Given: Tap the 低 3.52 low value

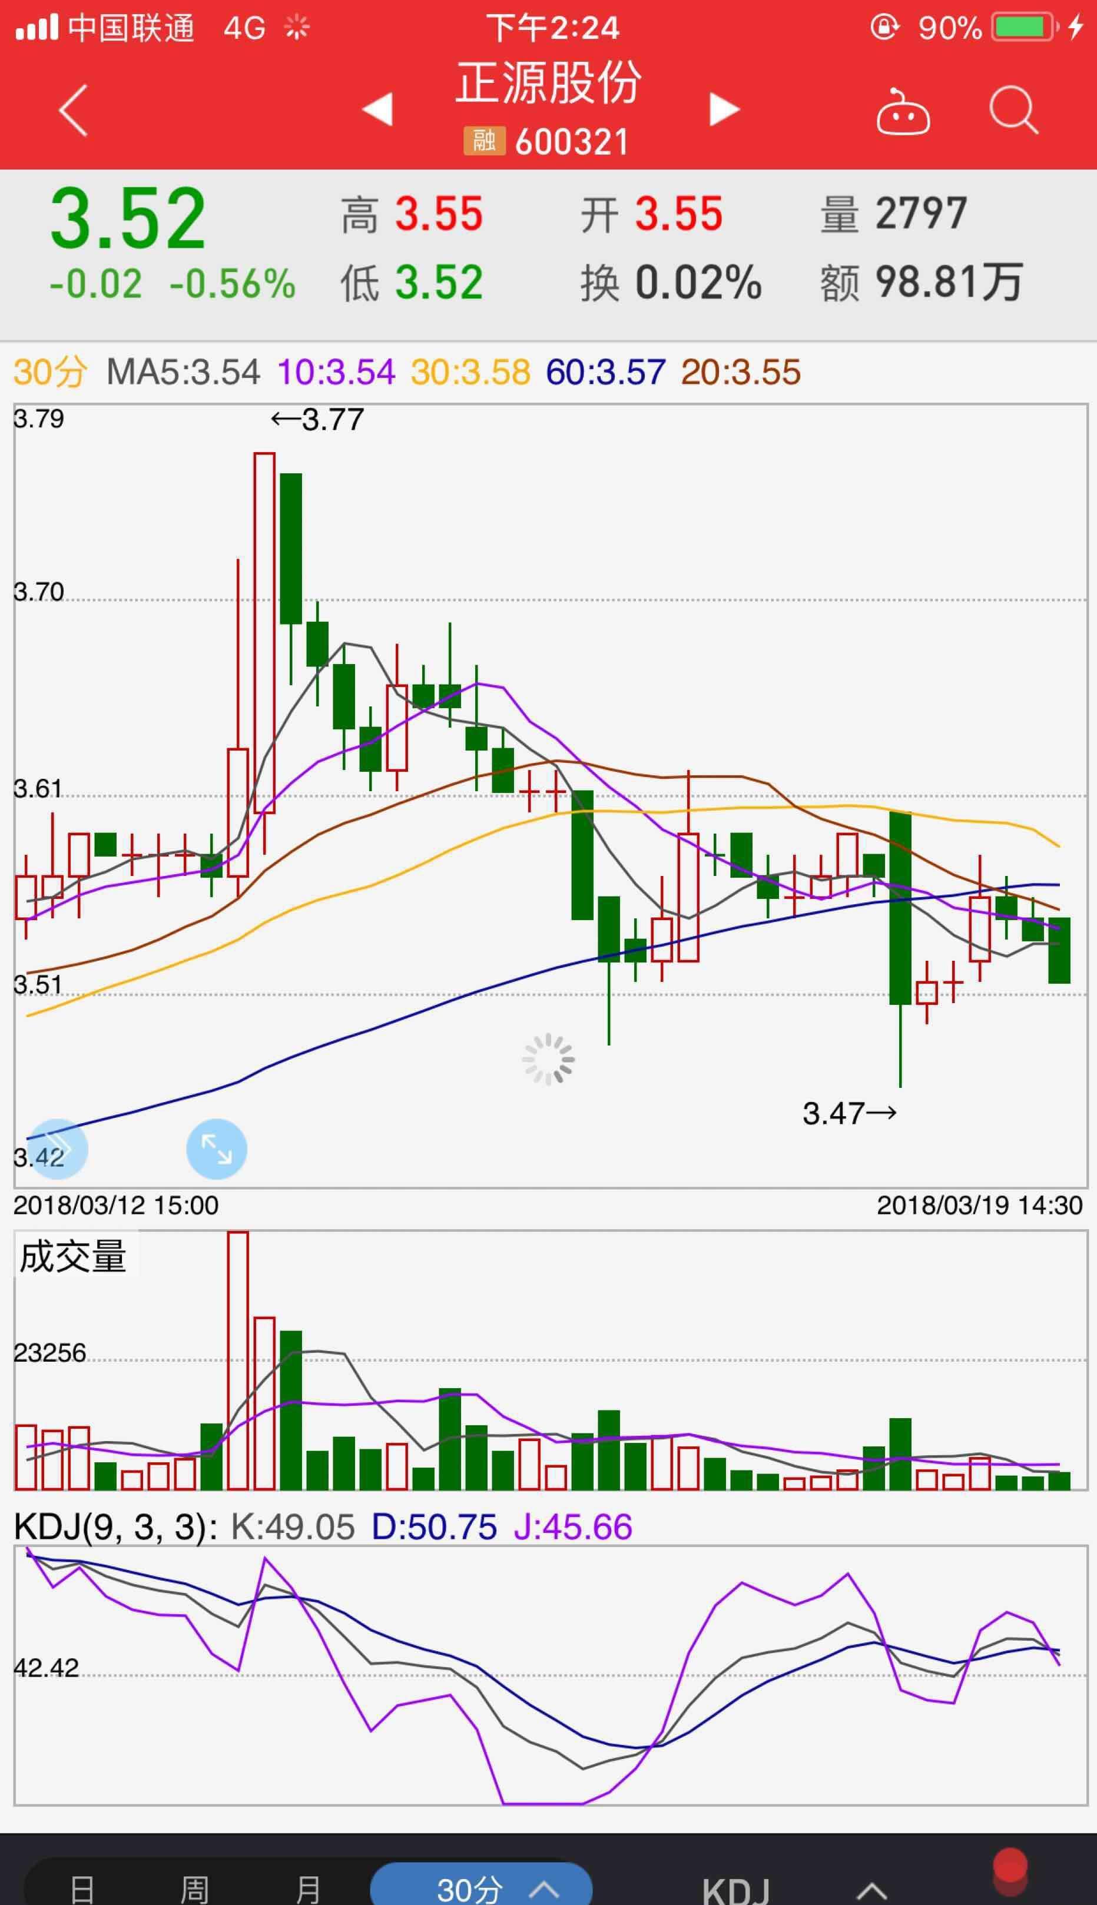Looking at the screenshot, I should (412, 283).
